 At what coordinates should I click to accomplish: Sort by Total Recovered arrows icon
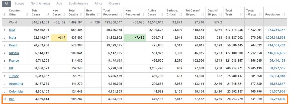click(121, 14)
